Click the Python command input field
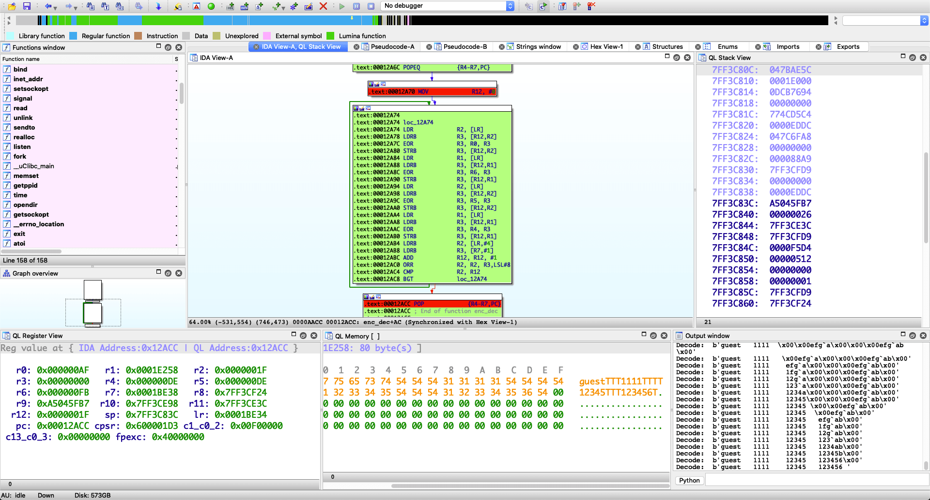The width and height of the screenshot is (930, 500). [x=817, y=480]
